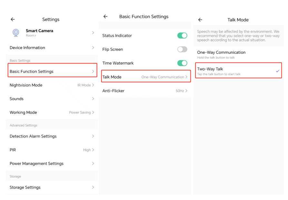Tap back arrow on Basic Function Settings
Viewport: 288px width, 200px height.
[105, 17]
